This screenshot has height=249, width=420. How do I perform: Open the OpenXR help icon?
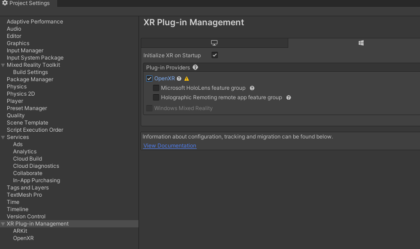coord(179,79)
